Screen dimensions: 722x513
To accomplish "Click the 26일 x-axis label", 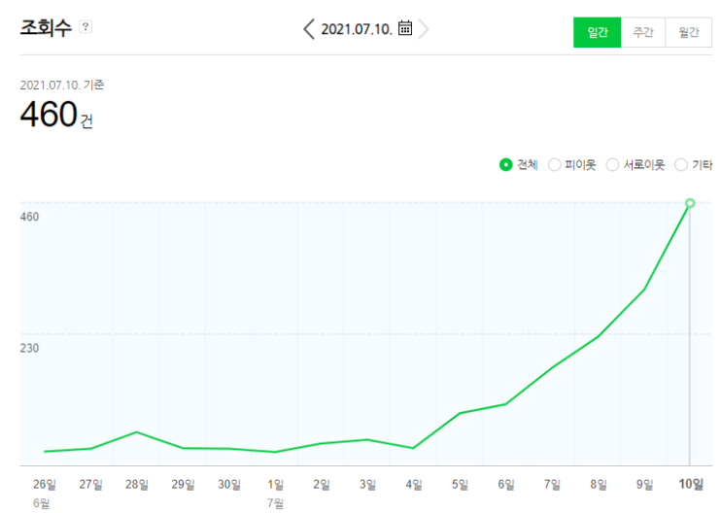I will coord(45,484).
